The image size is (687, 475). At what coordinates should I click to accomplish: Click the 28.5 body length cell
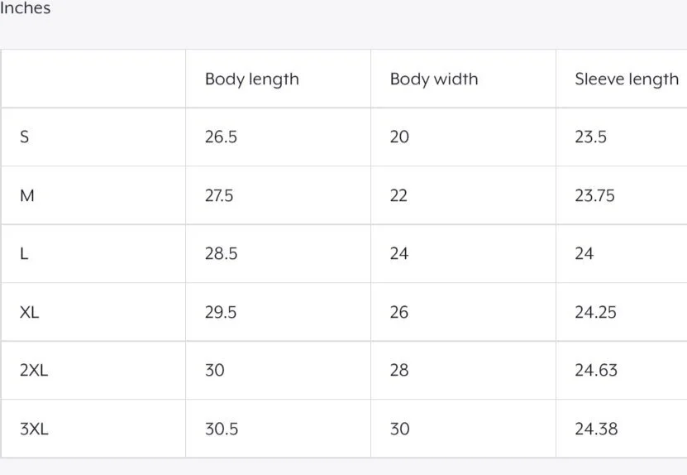(x=221, y=254)
